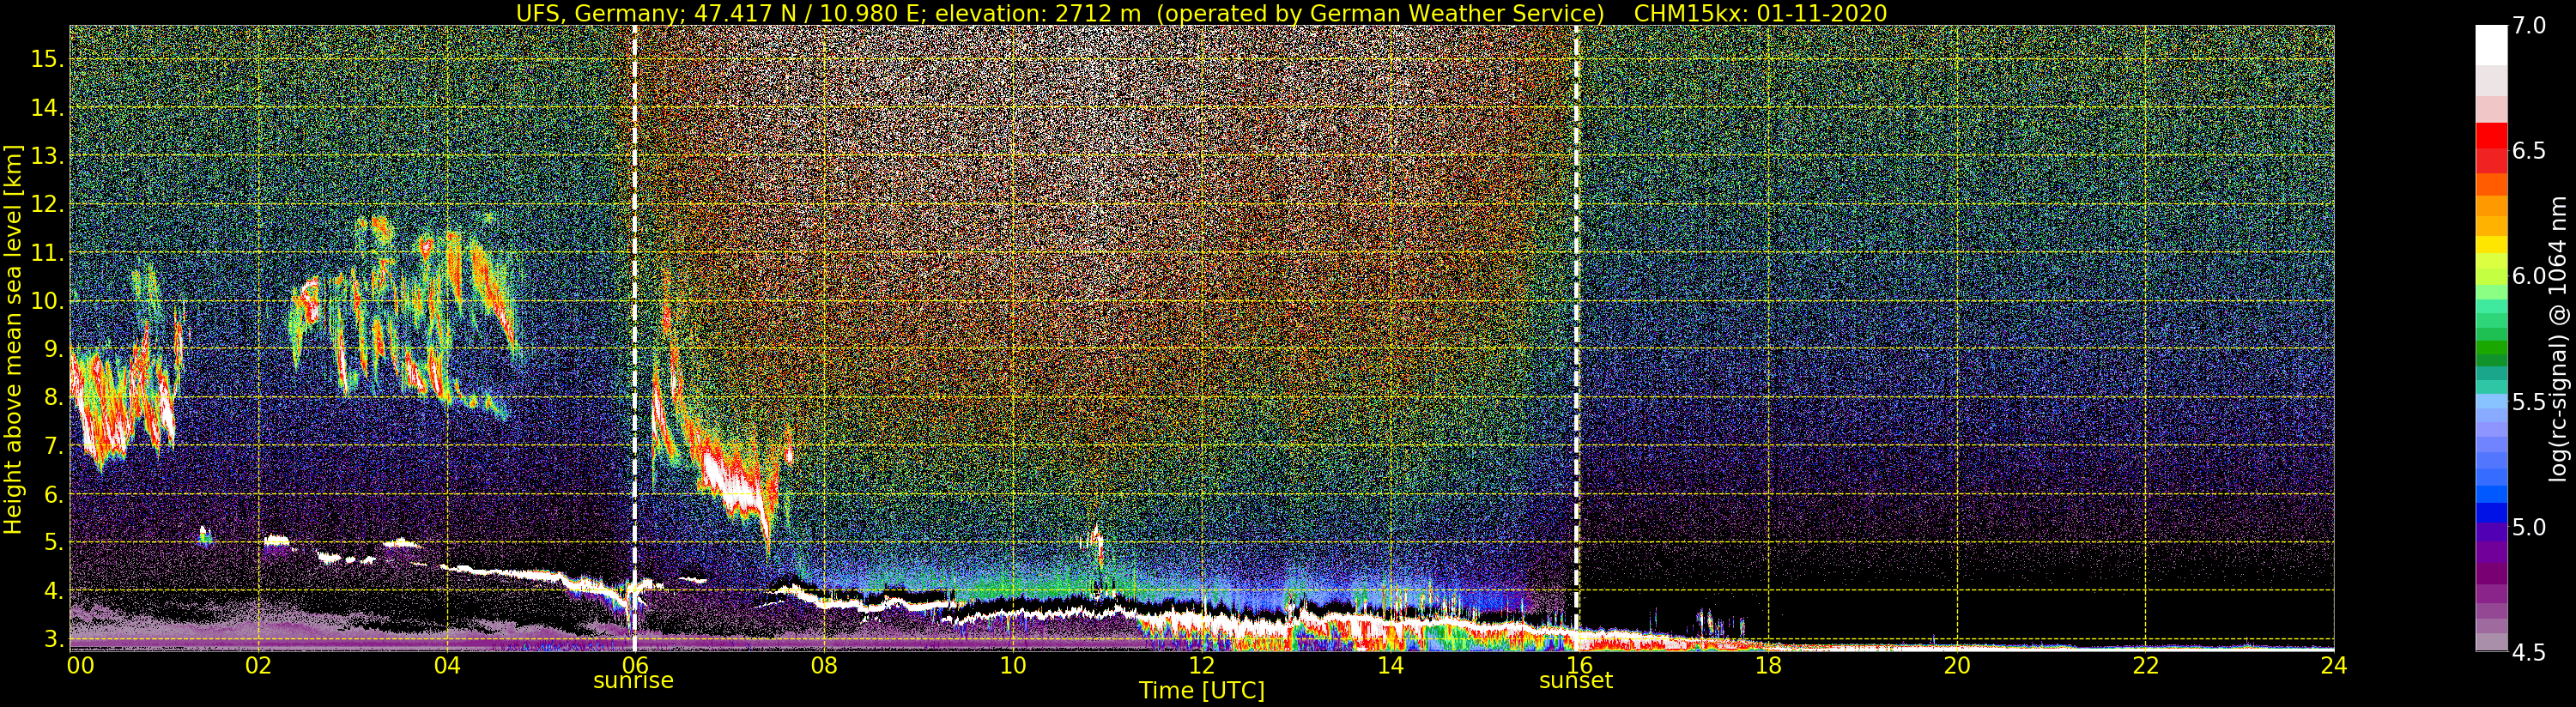Click the '14' time axis tick label

[1390, 665]
